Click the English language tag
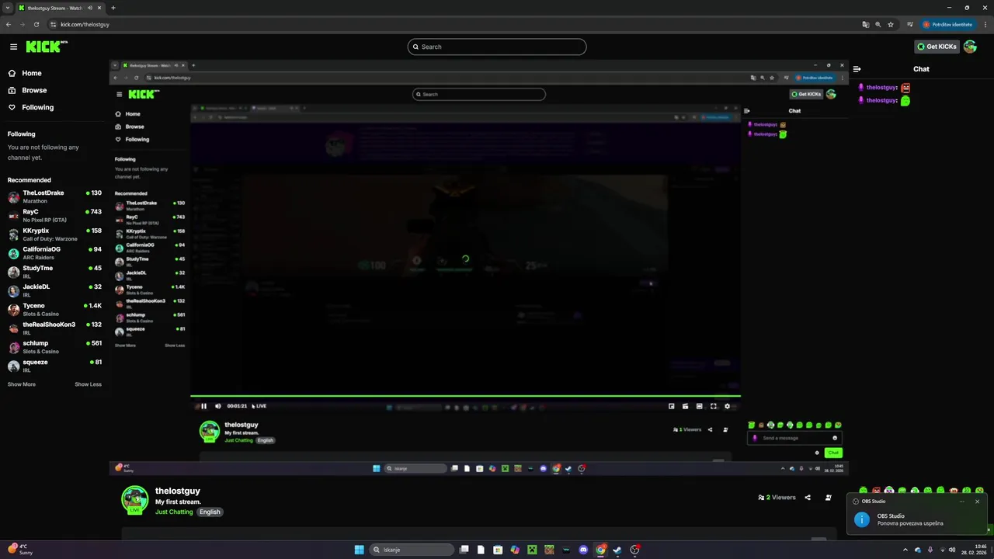The height and width of the screenshot is (559, 994). pos(210,512)
